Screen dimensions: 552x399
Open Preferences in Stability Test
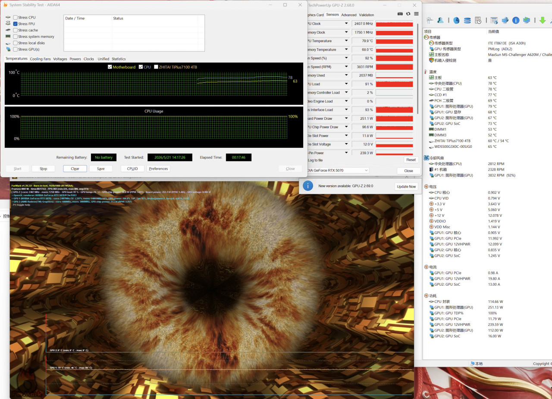158,168
